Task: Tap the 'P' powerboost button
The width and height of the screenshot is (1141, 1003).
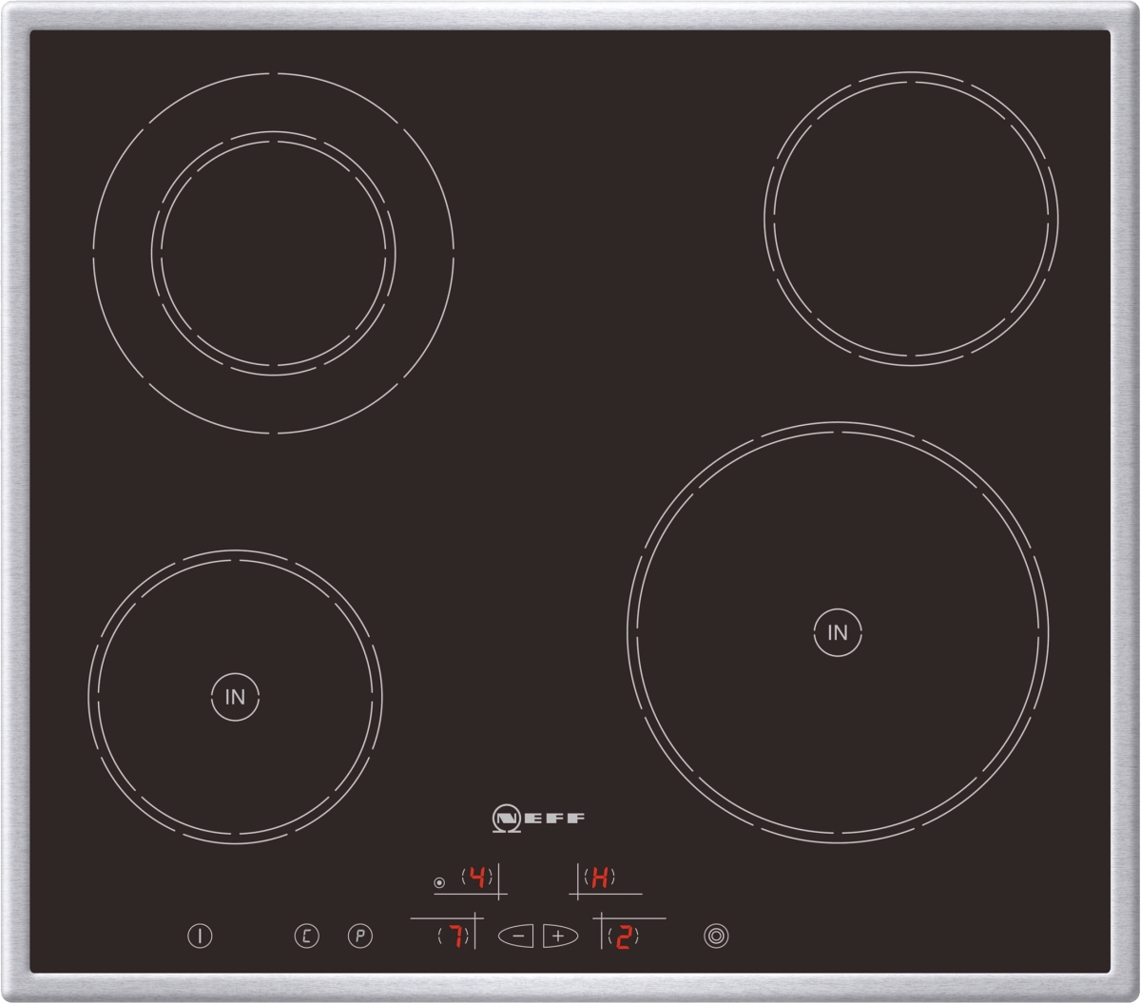Action: pyautogui.click(x=359, y=935)
